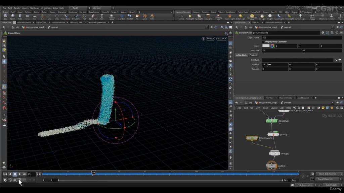Select the L-System tool

coord(122,17)
